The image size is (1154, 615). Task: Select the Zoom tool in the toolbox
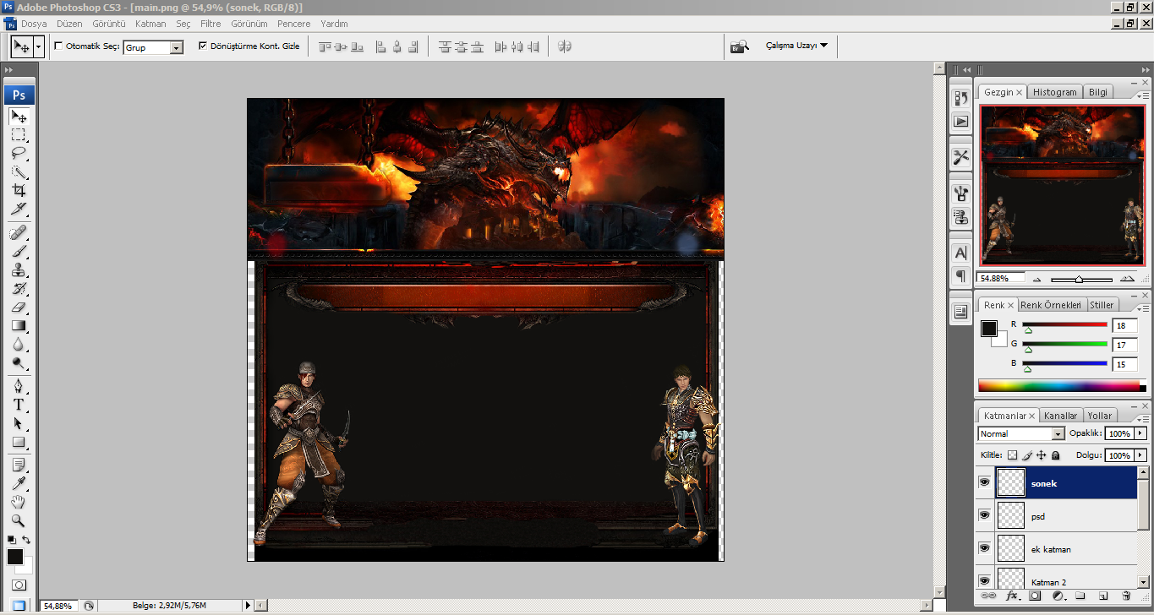pyautogui.click(x=19, y=521)
